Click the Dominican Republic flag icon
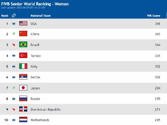 point(23,109)
